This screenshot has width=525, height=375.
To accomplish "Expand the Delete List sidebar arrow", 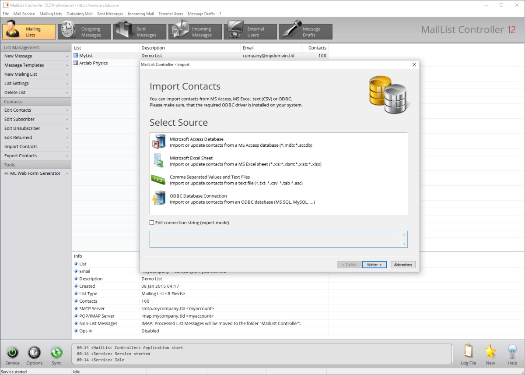I will point(67,93).
